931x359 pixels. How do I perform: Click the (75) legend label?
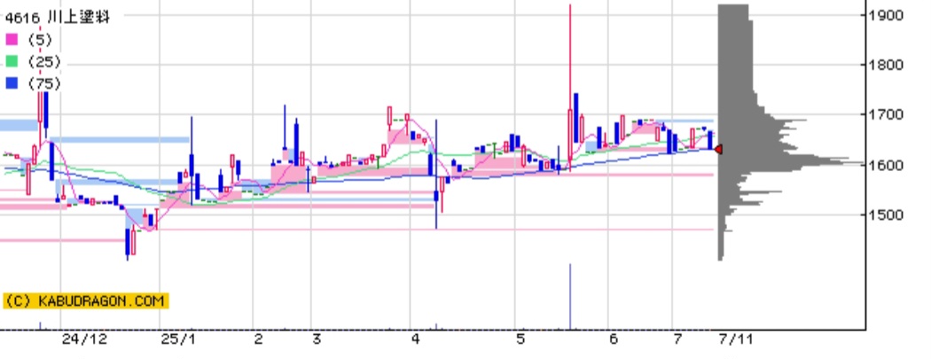(x=44, y=84)
